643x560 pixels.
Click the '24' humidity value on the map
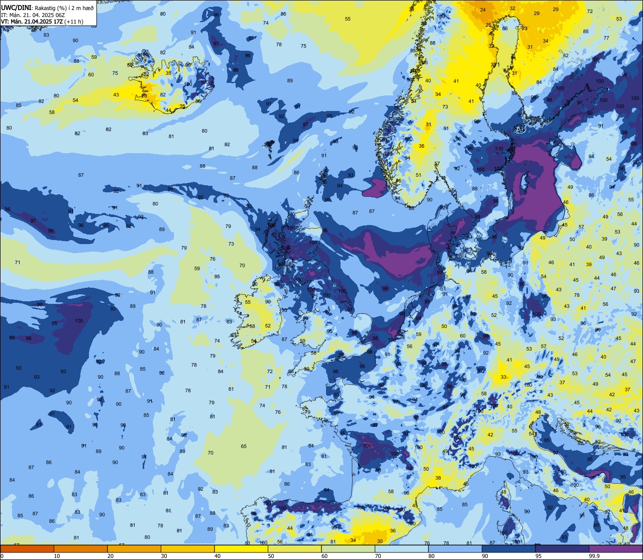pyautogui.click(x=483, y=10)
